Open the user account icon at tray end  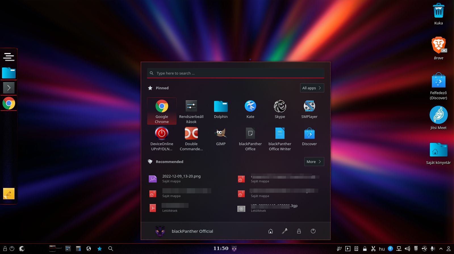449,249
